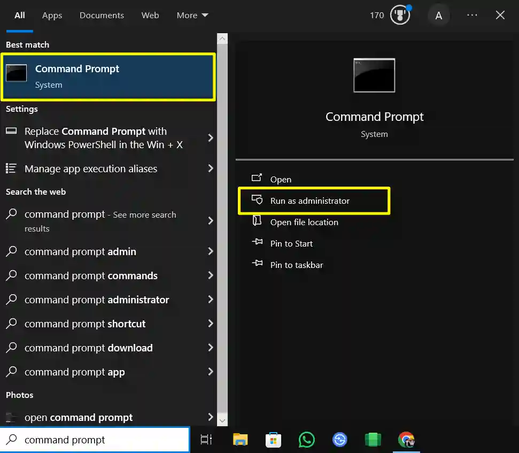This screenshot has height=453, width=519.
Task: Open the account avatar menu
Action: [x=439, y=15]
